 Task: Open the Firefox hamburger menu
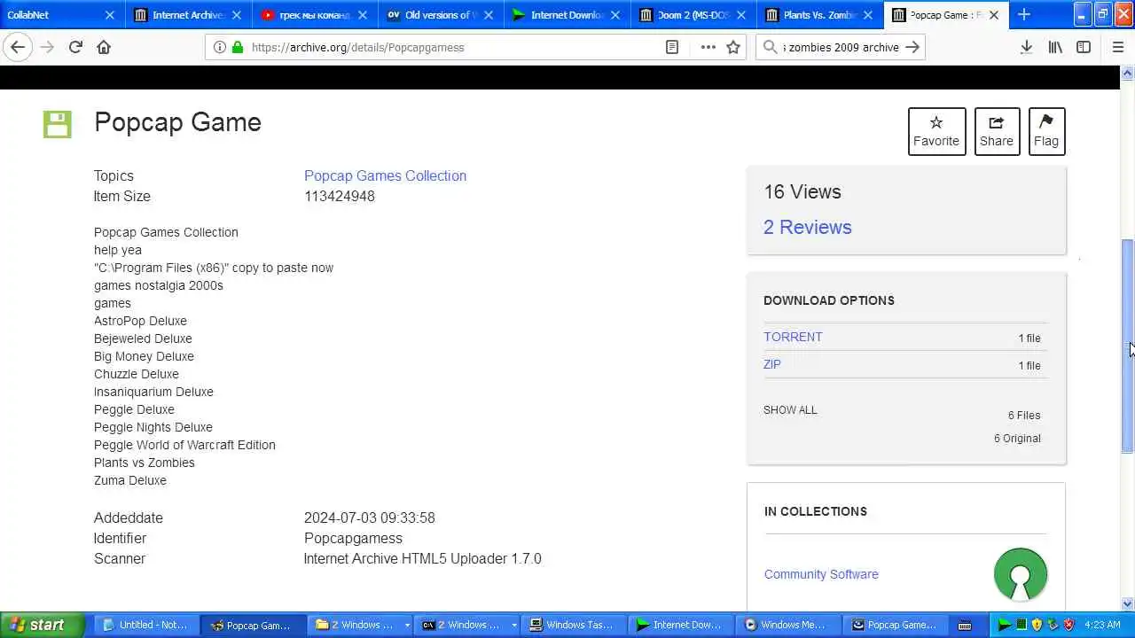(1118, 47)
